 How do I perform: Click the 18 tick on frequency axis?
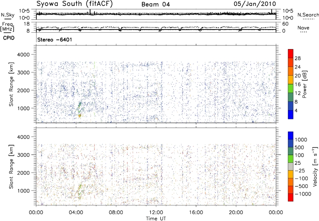pos(27,24)
